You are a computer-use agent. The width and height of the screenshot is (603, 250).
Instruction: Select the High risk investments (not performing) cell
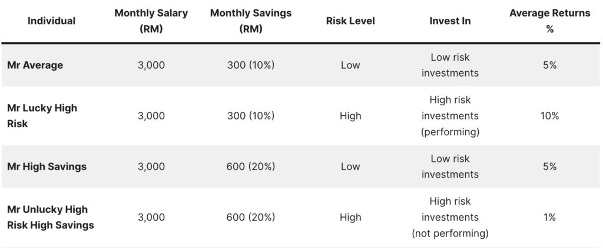[x=450, y=217]
